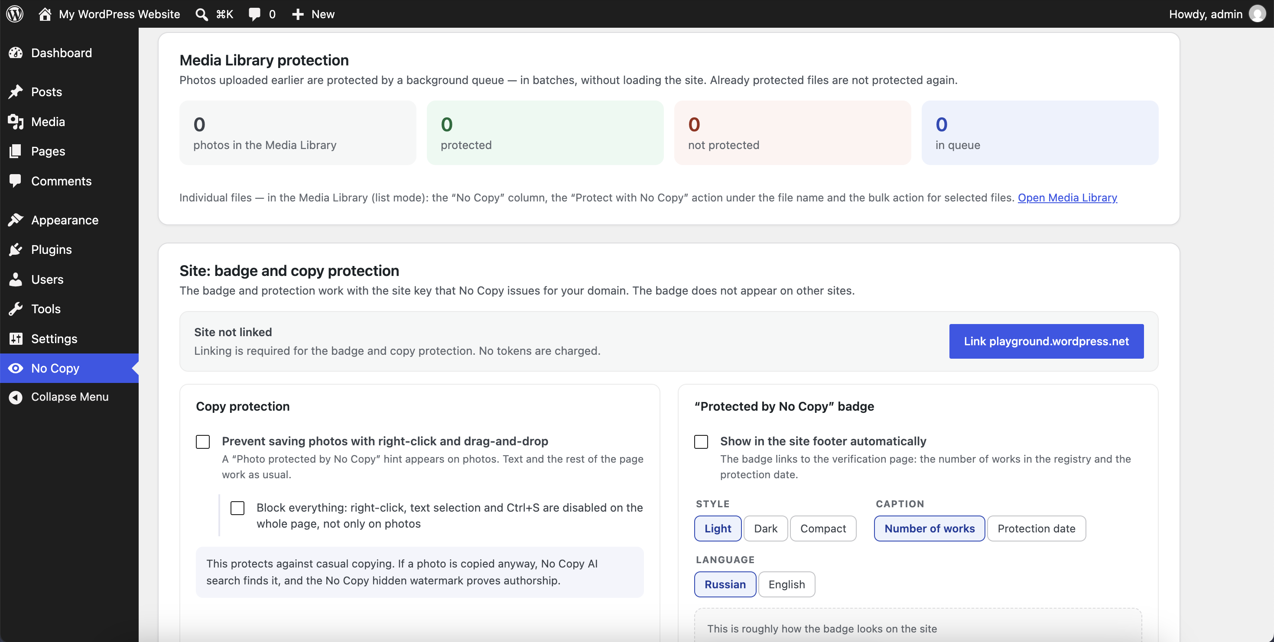Click the Pages icon in sidebar
The width and height of the screenshot is (1274, 642).
[16, 151]
